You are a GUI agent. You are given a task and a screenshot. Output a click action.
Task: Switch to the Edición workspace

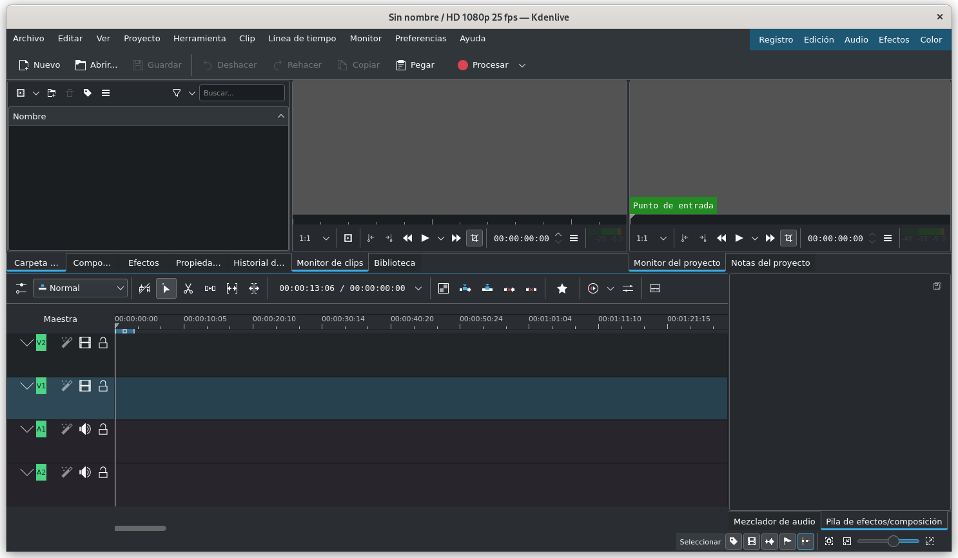pos(818,39)
